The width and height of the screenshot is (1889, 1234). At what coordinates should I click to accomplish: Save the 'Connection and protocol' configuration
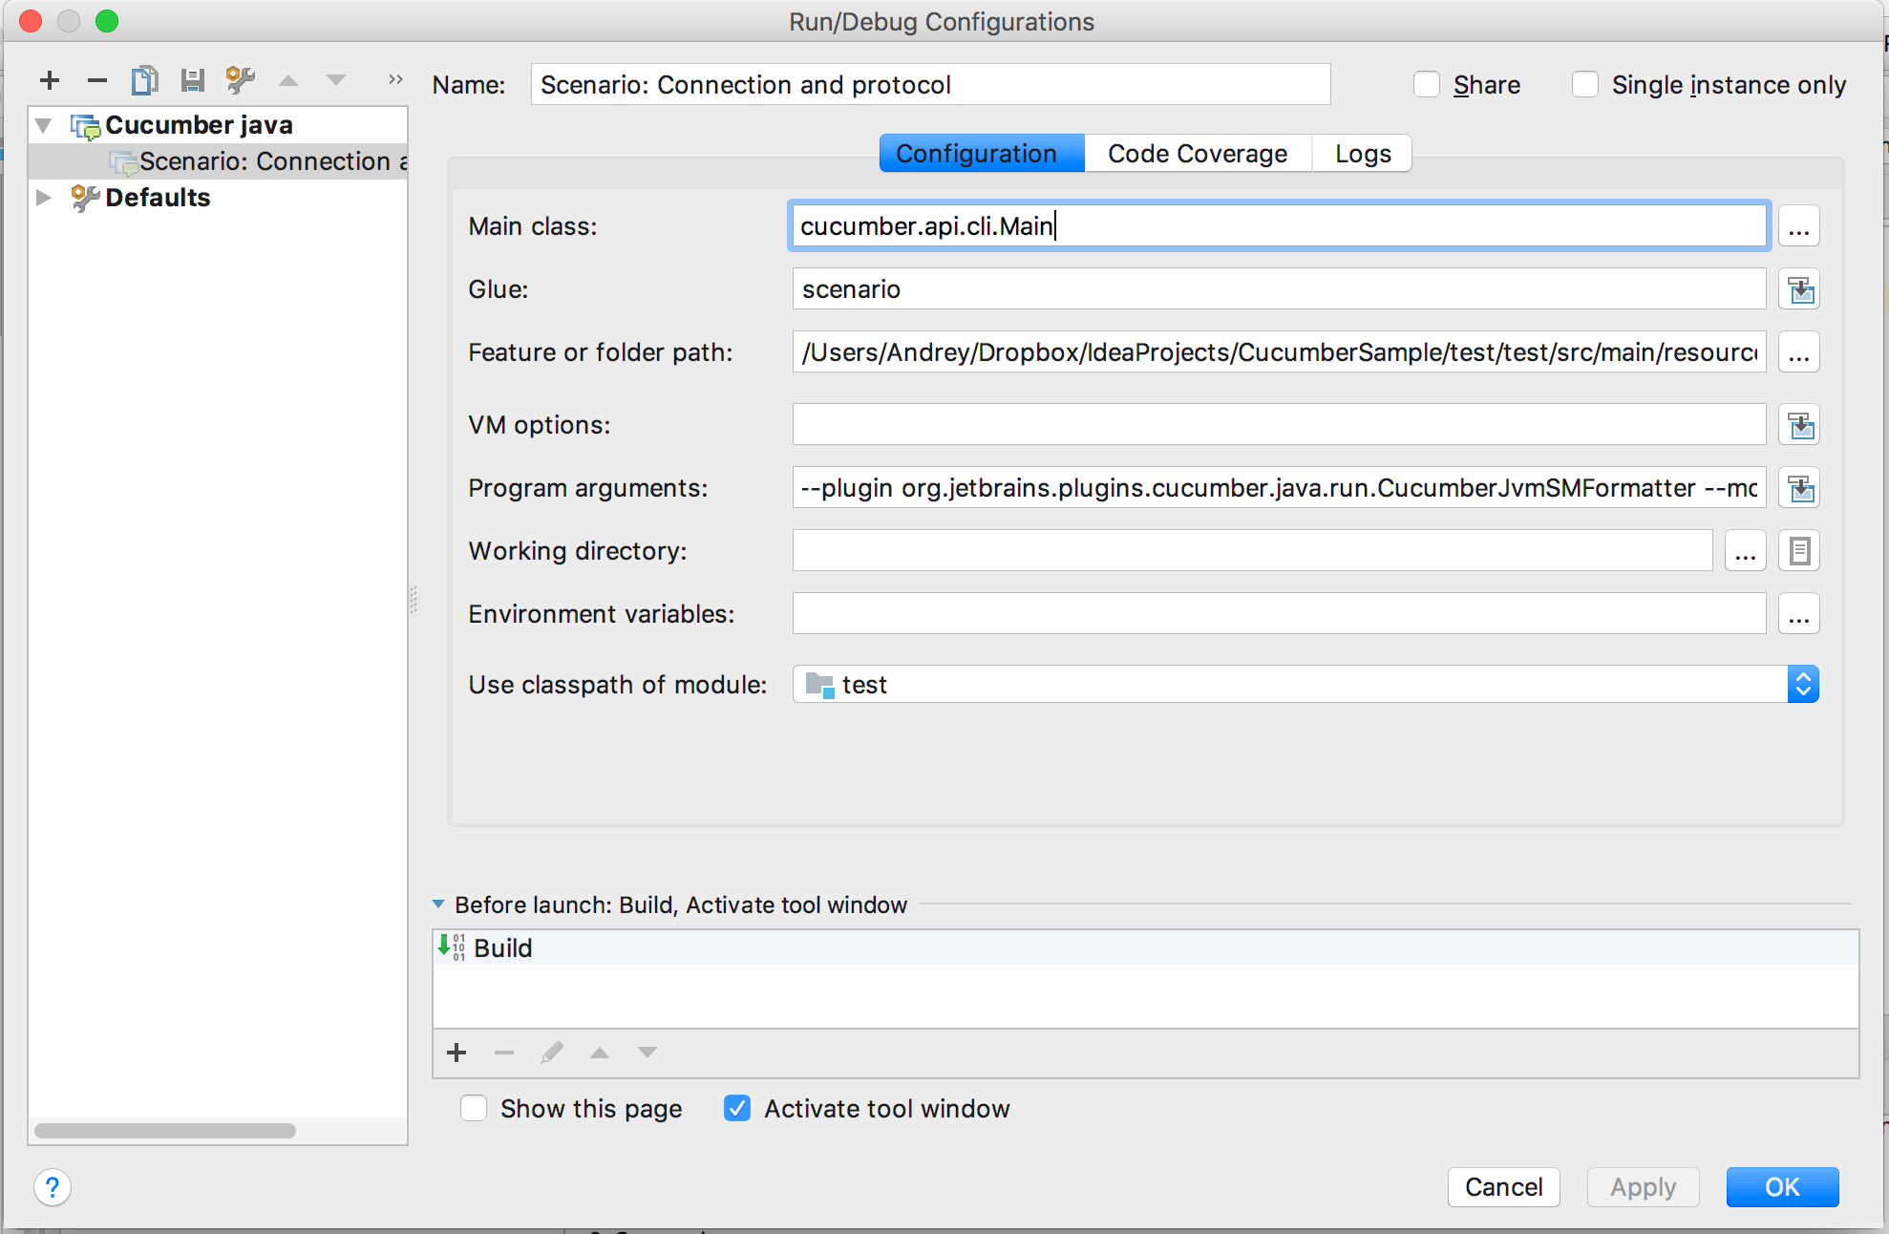point(191,80)
